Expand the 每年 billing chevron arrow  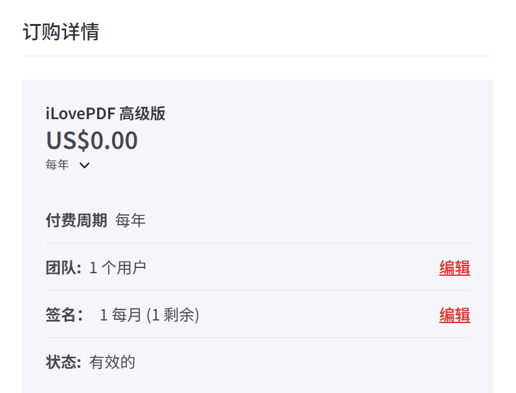point(84,165)
